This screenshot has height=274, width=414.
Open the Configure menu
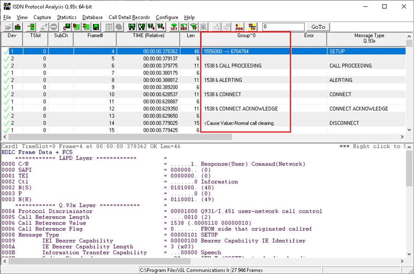167,17
